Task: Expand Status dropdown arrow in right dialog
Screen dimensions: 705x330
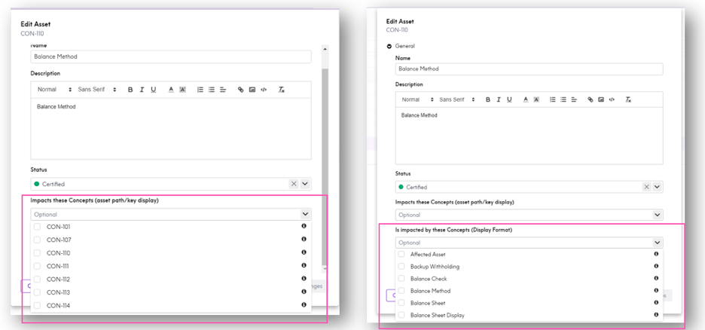Action: click(657, 187)
